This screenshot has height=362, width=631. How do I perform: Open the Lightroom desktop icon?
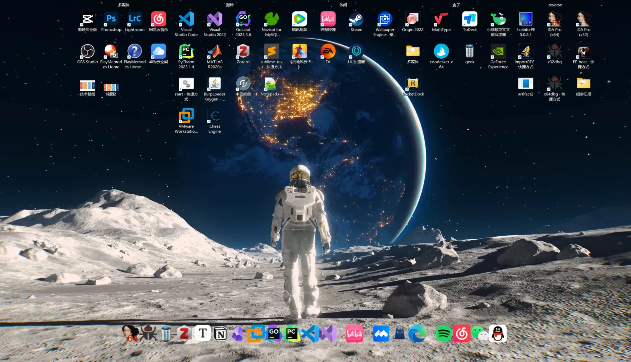[x=135, y=22]
